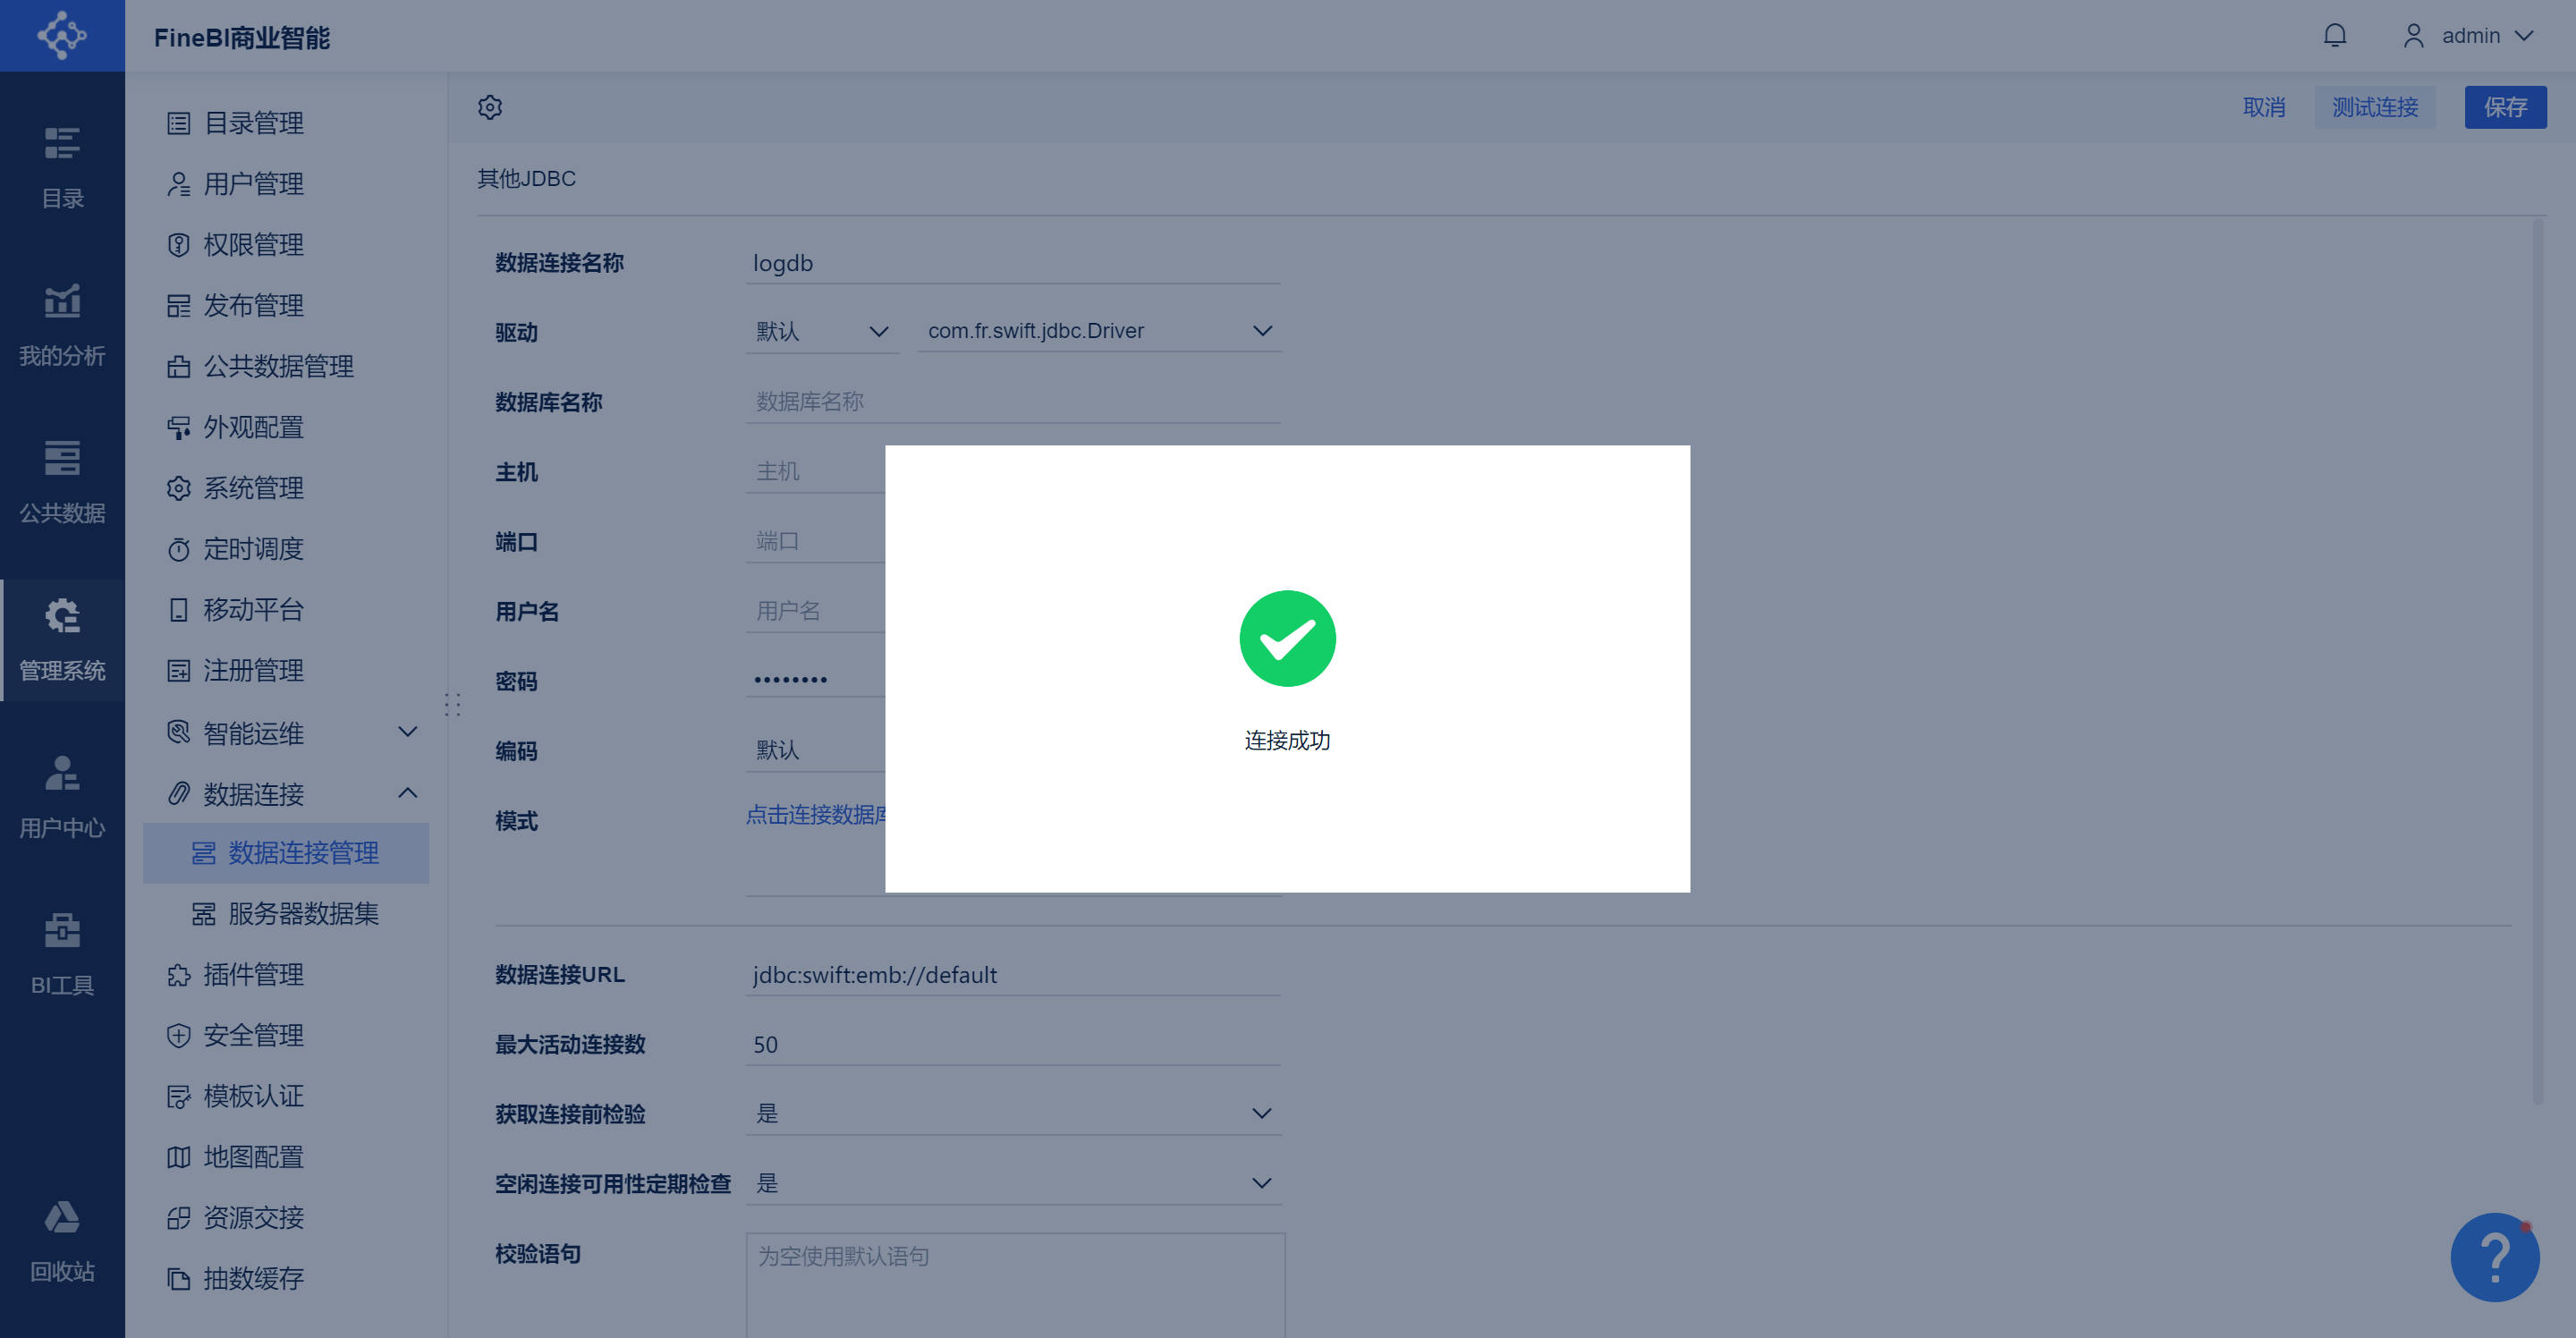Click the 地图配置 map icon
Screen dimensions: 2576x1338
pyautogui.click(x=179, y=1158)
